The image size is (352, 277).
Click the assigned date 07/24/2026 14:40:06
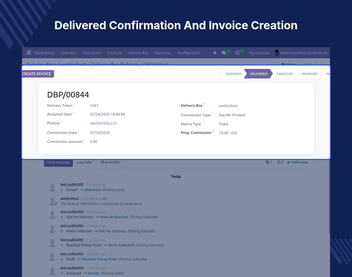(x=107, y=114)
